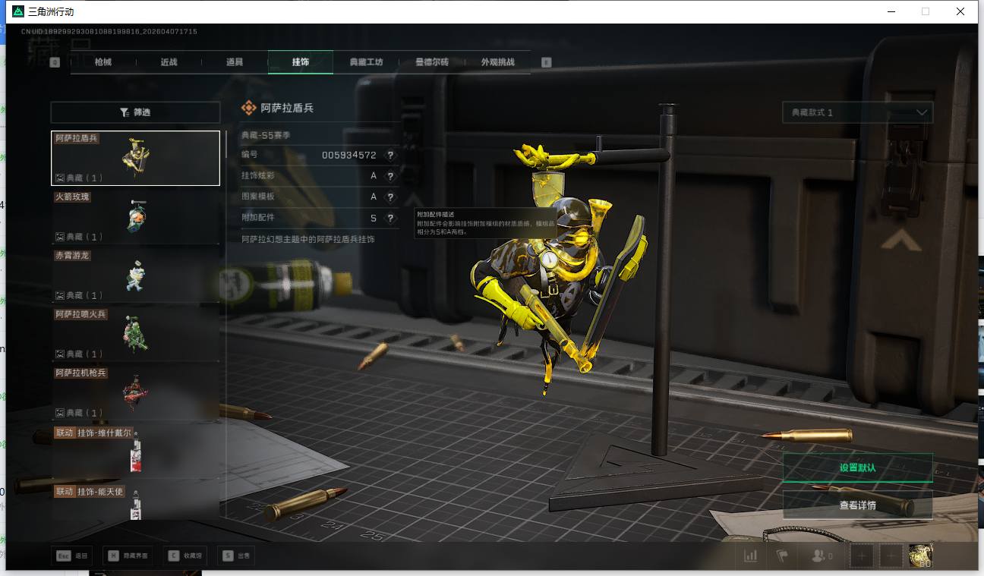Open the bar chart stats icon

[x=750, y=556]
